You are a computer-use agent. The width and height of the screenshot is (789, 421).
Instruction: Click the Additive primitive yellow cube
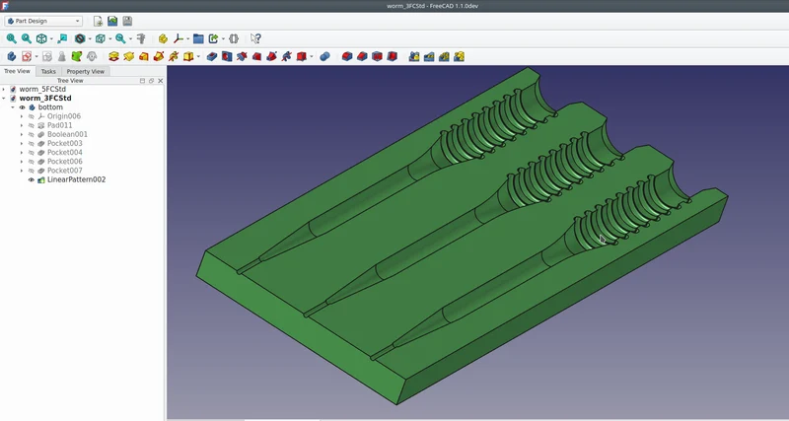pos(188,56)
